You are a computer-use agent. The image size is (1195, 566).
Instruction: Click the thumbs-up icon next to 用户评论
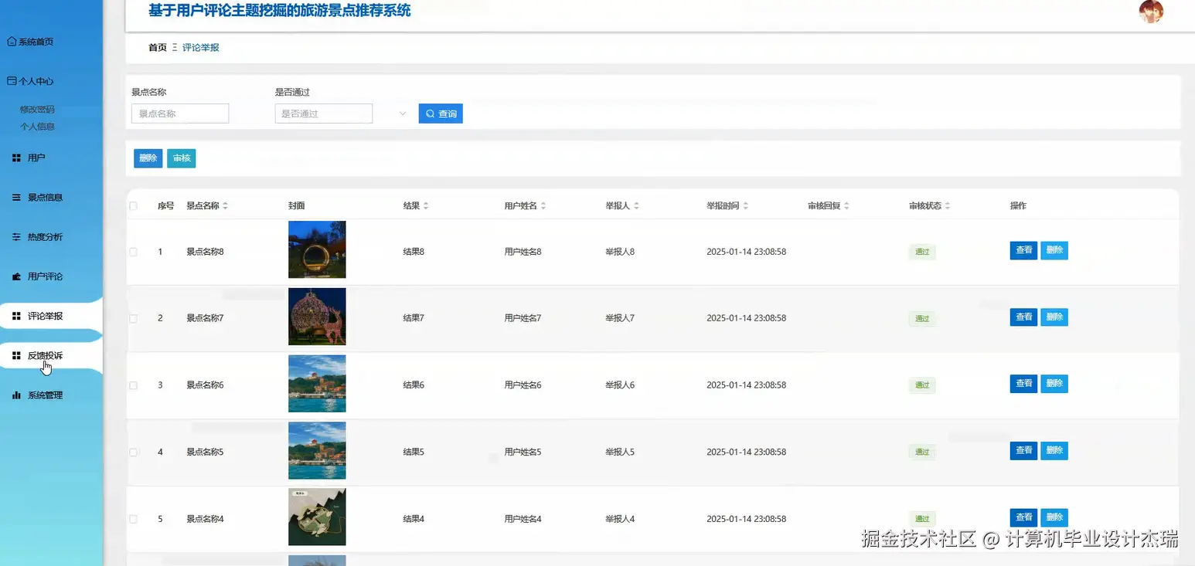pyautogui.click(x=16, y=276)
